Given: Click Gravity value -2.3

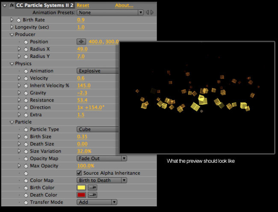Looking at the screenshot, I should tap(82, 93).
